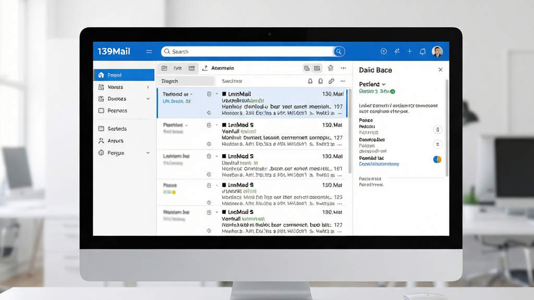Click the copy icon in the mail toolbar

tap(307, 68)
